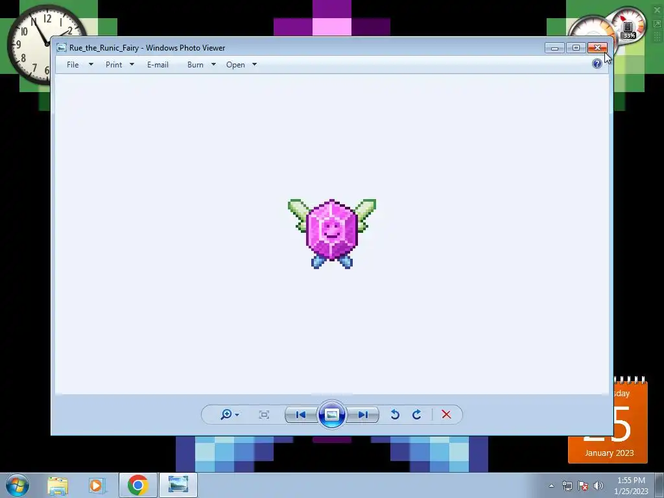Show hidden tray icons arrow
The image size is (664, 498).
tap(551, 486)
